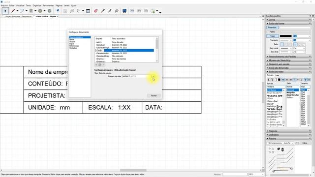Select Grade in document setup list
Viewport: 315px width, 177px height.
(72, 40)
